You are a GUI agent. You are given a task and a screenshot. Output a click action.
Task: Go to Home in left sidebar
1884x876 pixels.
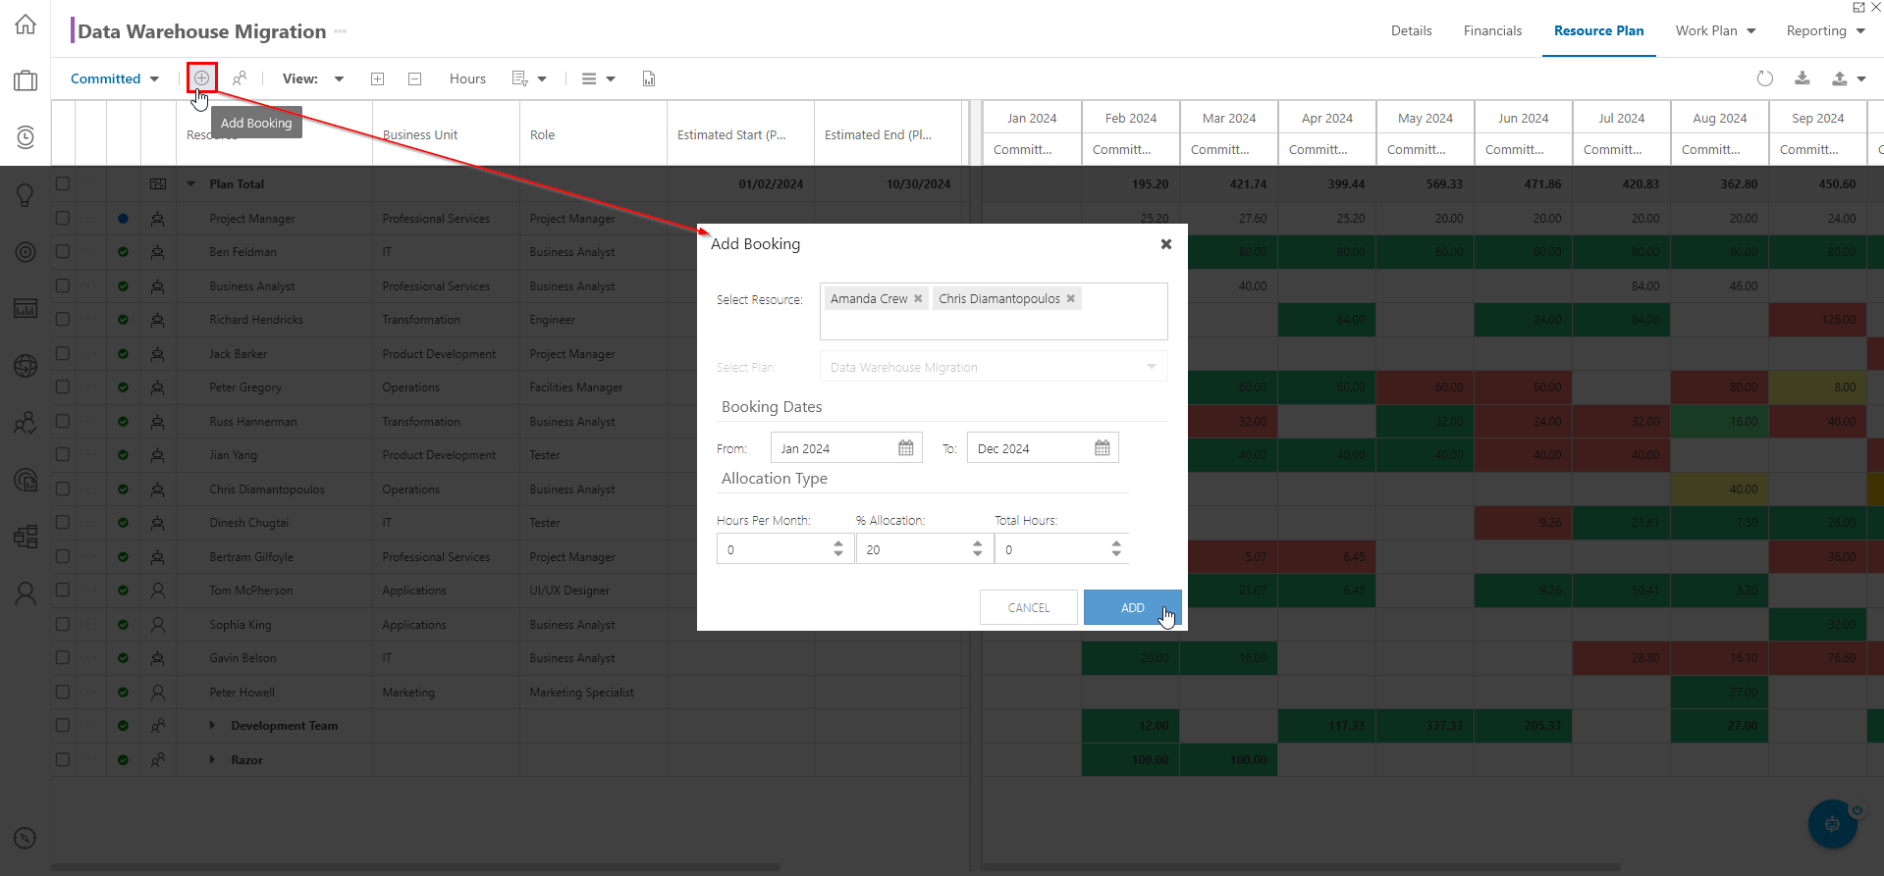click(26, 25)
